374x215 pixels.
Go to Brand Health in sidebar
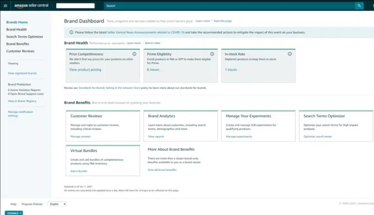pos(17,29)
